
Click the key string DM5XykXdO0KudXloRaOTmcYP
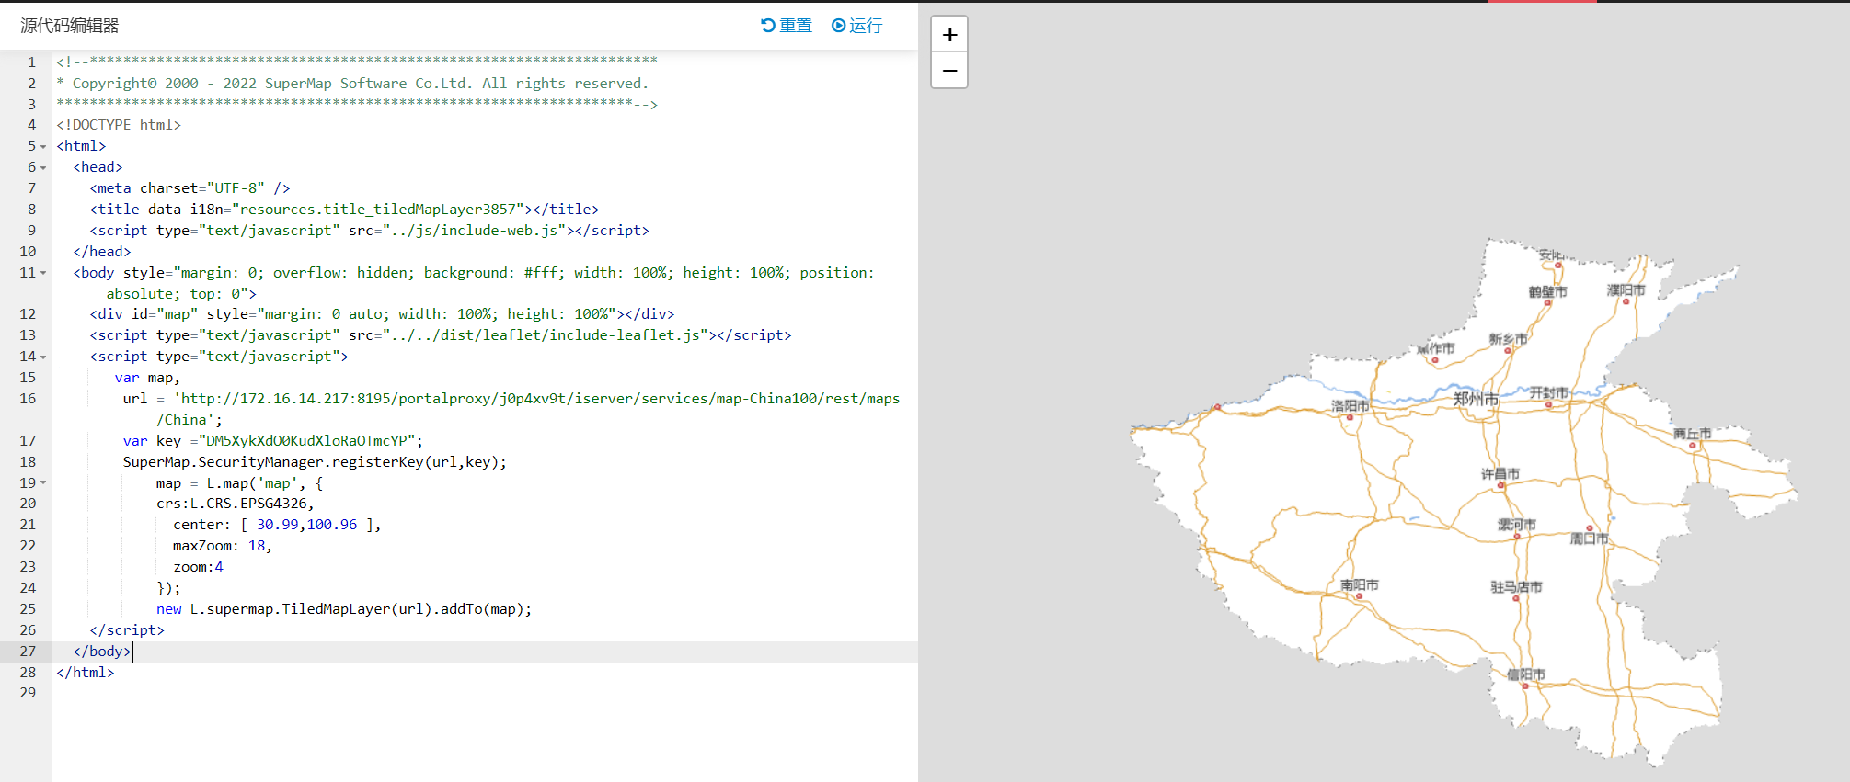[x=305, y=441]
